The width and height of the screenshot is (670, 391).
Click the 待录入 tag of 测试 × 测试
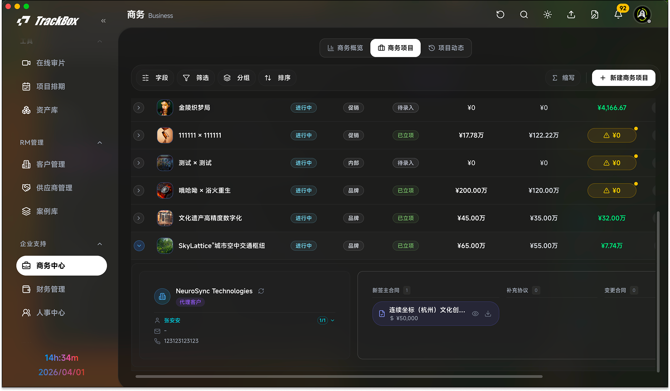click(x=405, y=163)
